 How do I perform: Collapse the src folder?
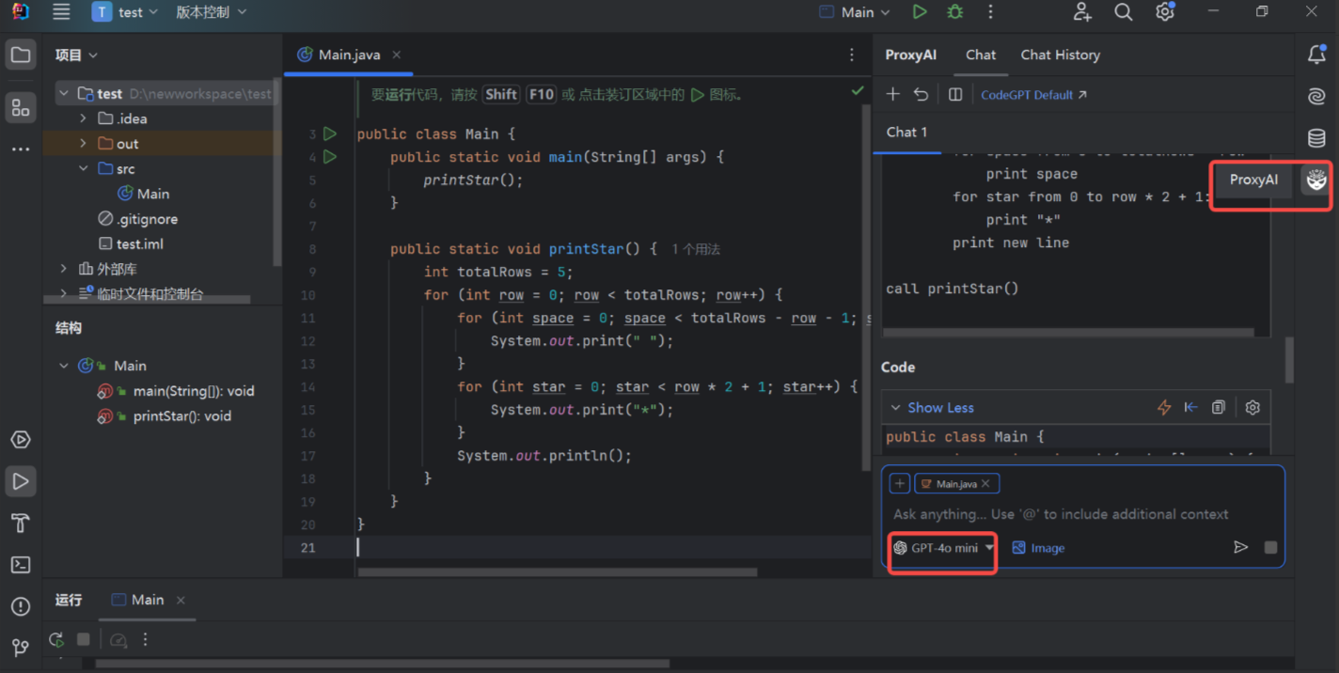coord(83,168)
